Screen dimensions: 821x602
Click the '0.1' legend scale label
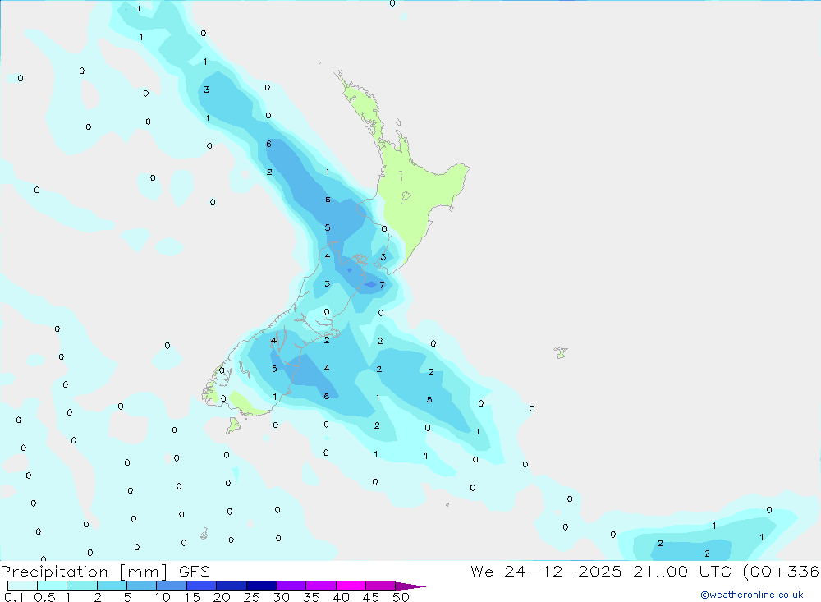click(x=14, y=597)
